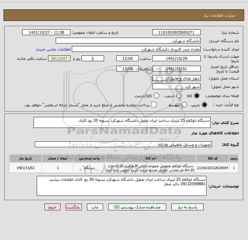Click the نوع فرآیند خرید label

pos(226,105)
